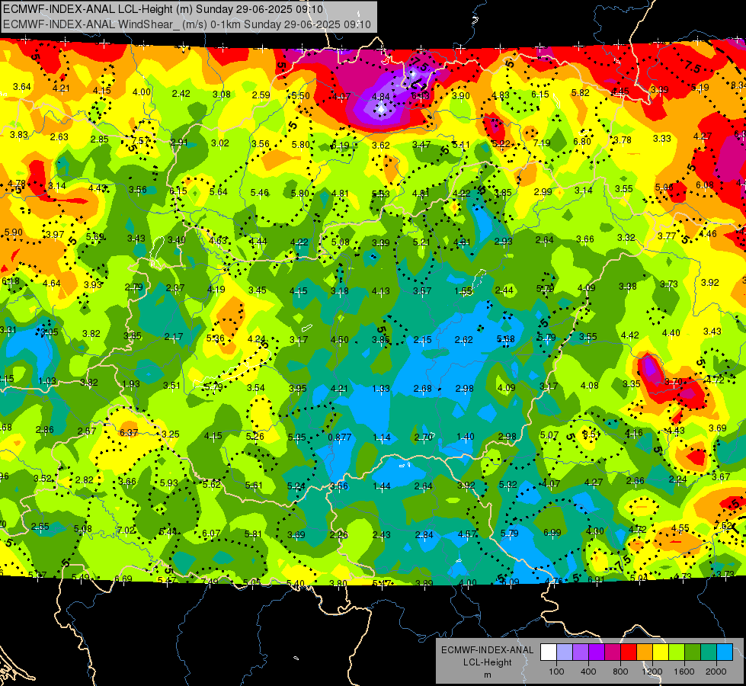Click the 5.64 wind shear value
746x686 pixels.
click(219, 192)
